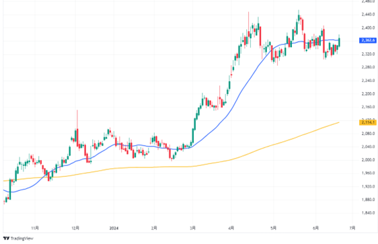Click the 2月 time axis label

[x=154, y=228]
